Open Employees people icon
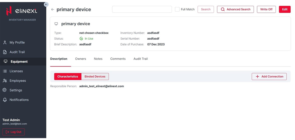This screenshot has height=140, width=295. click(5, 81)
